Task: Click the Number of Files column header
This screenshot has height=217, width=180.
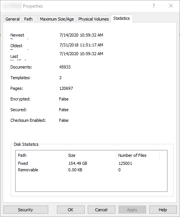Action: coord(138,155)
